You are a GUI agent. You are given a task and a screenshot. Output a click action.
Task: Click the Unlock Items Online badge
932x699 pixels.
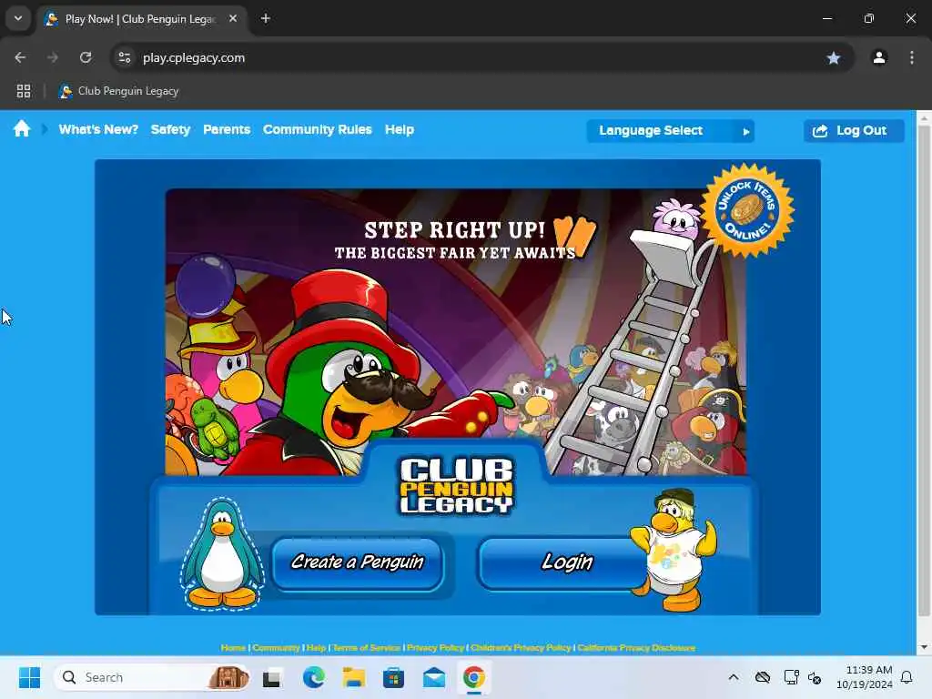tap(747, 210)
